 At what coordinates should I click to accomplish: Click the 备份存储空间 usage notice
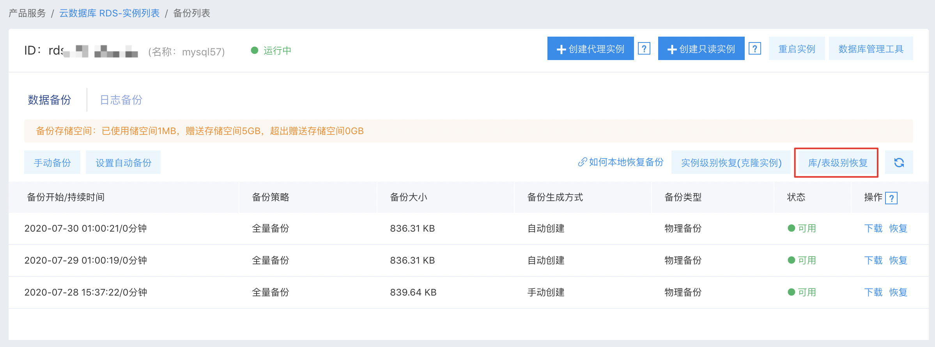468,131
